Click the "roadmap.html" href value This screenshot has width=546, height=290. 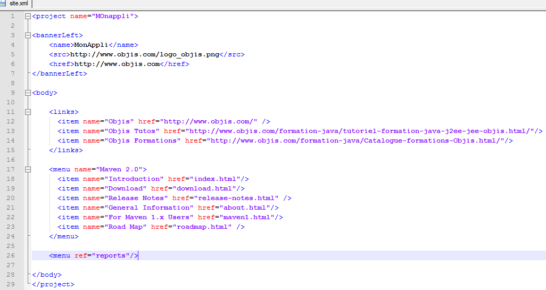[x=202, y=227]
